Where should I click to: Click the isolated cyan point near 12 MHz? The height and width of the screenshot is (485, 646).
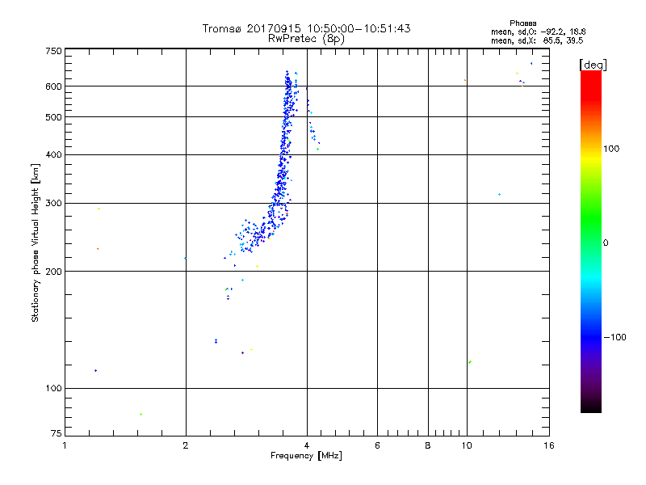pyautogui.click(x=499, y=194)
